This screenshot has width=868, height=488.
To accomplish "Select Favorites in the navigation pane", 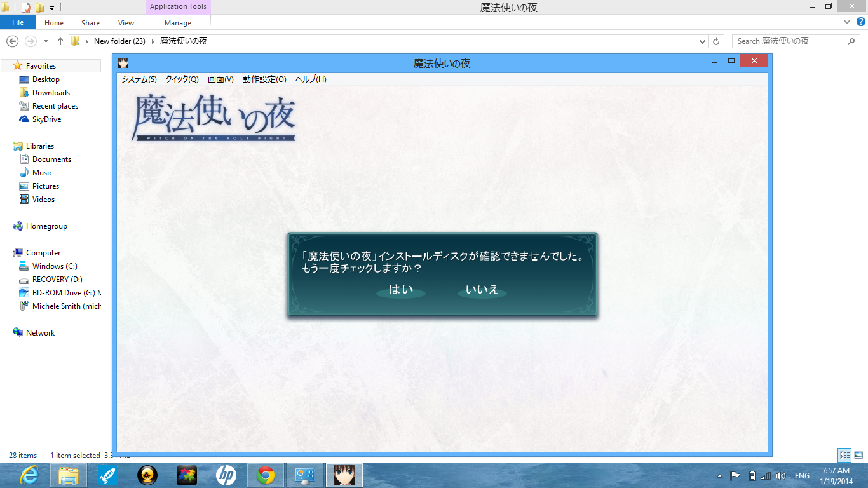I will (41, 66).
